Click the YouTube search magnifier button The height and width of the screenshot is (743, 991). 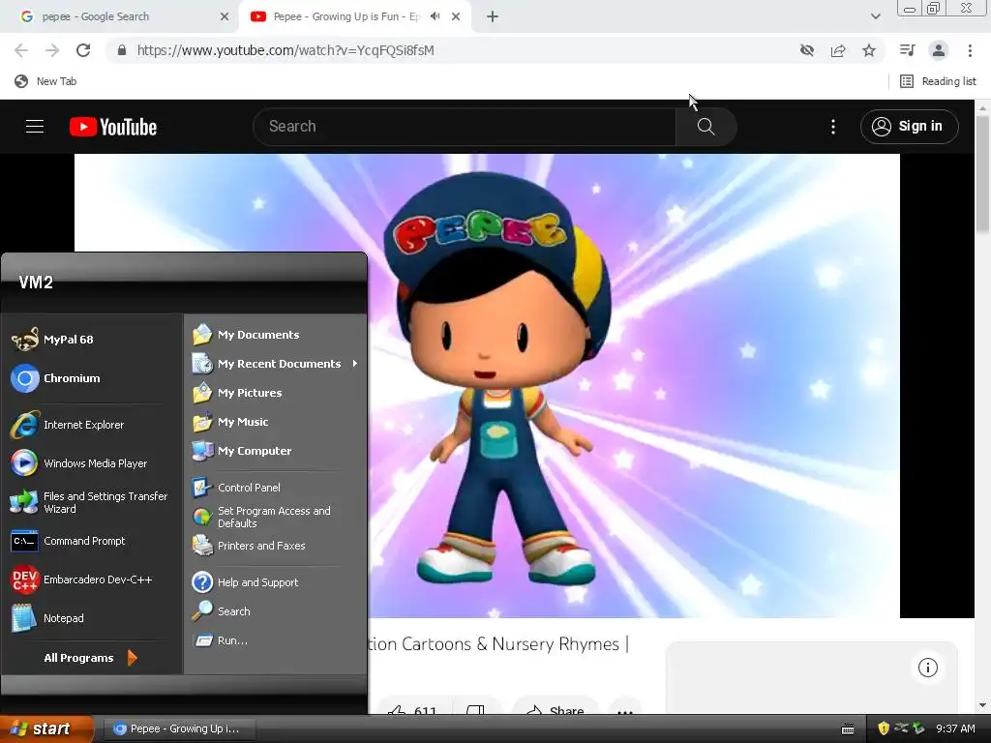[706, 127]
